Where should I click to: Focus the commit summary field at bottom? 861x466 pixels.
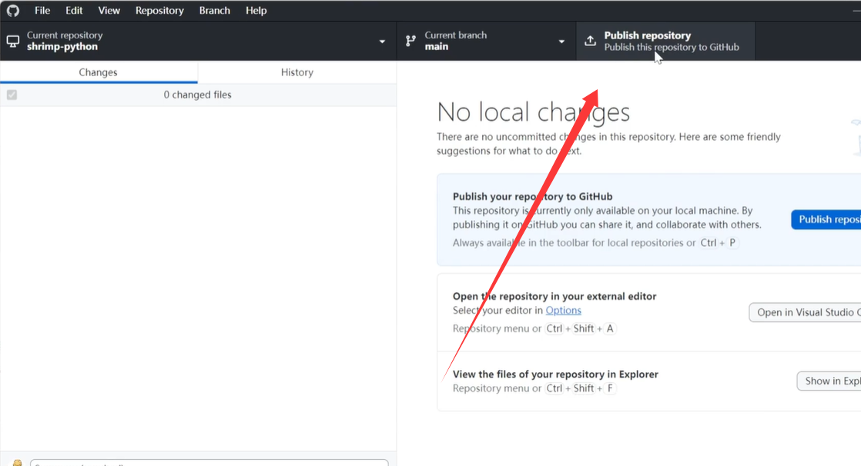tap(208, 463)
